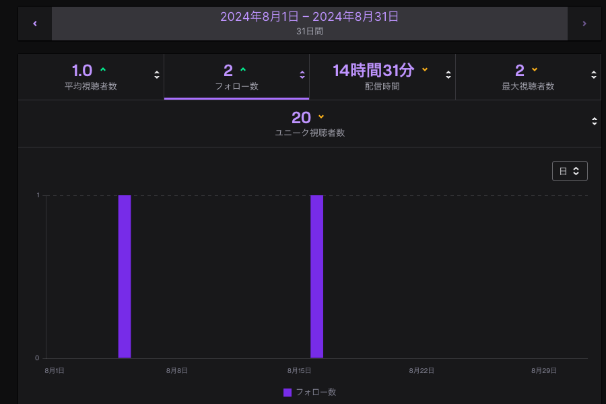Go to previous month with left arrow
The width and height of the screenshot is (606, 404).
35,24
